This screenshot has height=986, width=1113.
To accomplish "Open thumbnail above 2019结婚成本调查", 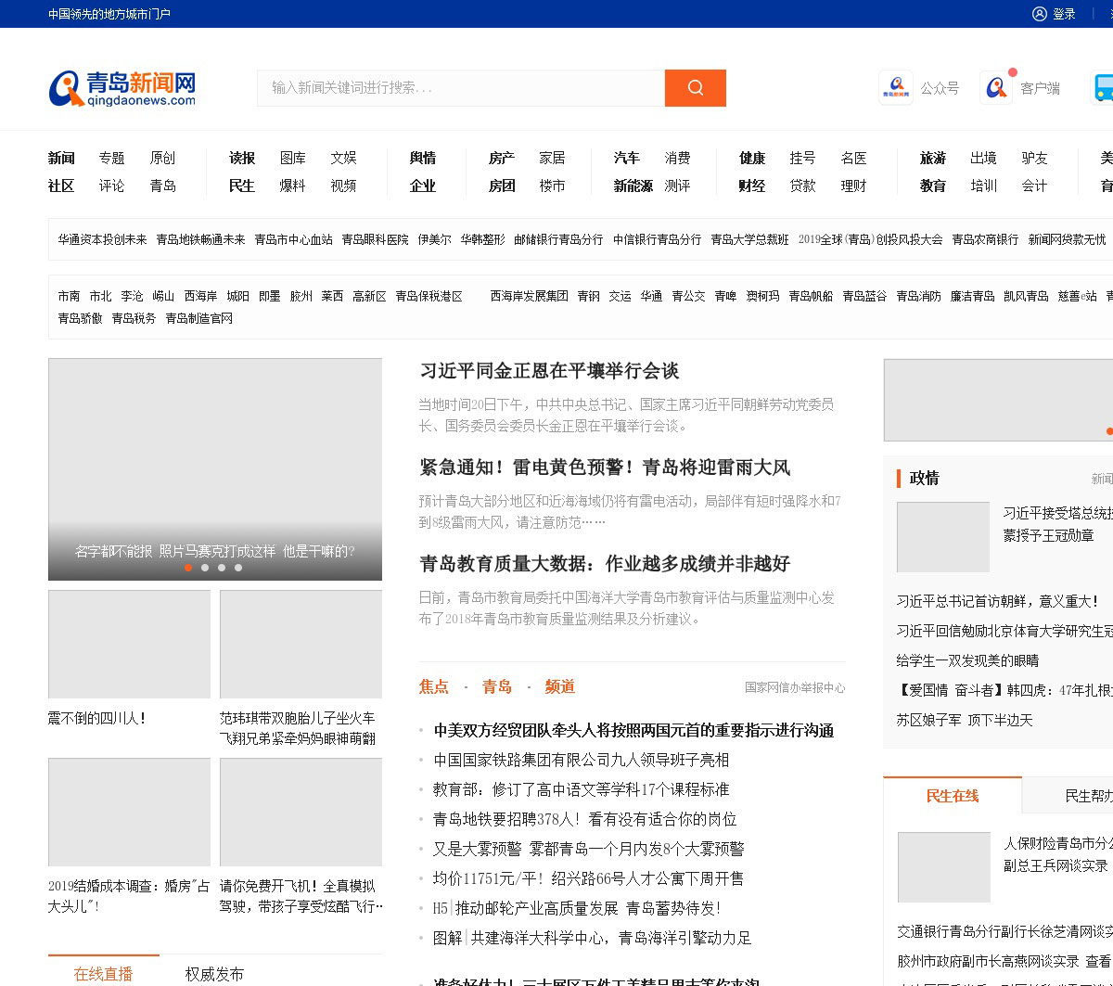I will 129,812.
